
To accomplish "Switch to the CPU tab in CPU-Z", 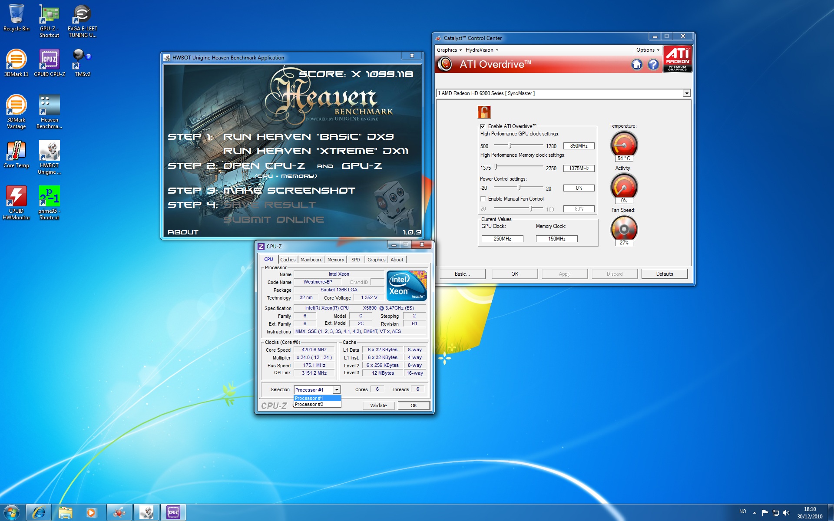I will point(268,259).
